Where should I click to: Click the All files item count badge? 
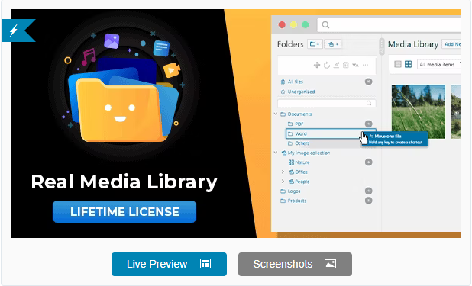[368, 82]
